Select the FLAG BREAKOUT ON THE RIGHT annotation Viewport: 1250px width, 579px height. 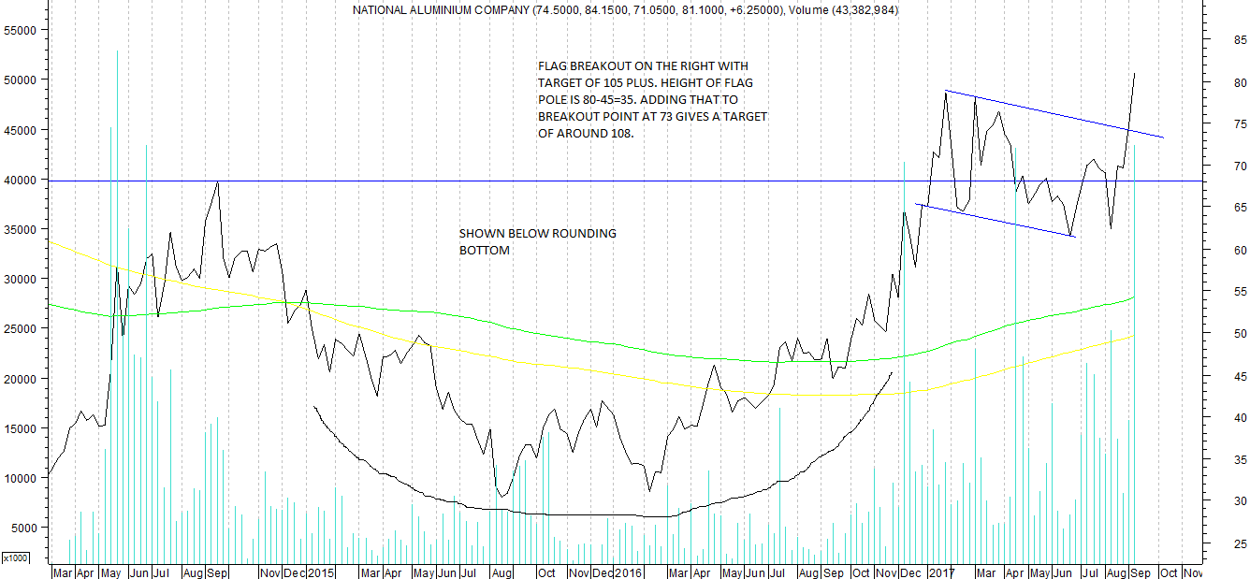pos(652,100)
